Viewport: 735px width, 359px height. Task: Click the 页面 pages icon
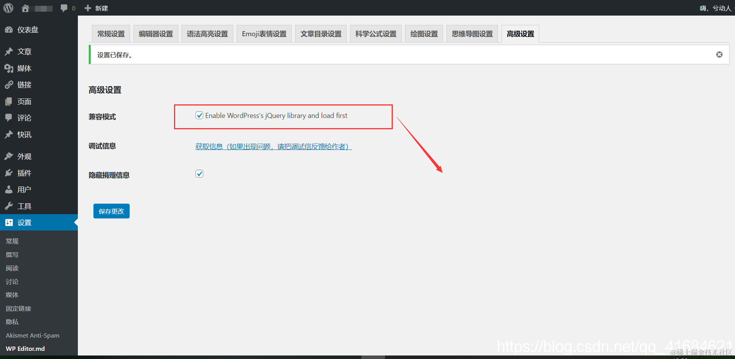tap(9, 102)
